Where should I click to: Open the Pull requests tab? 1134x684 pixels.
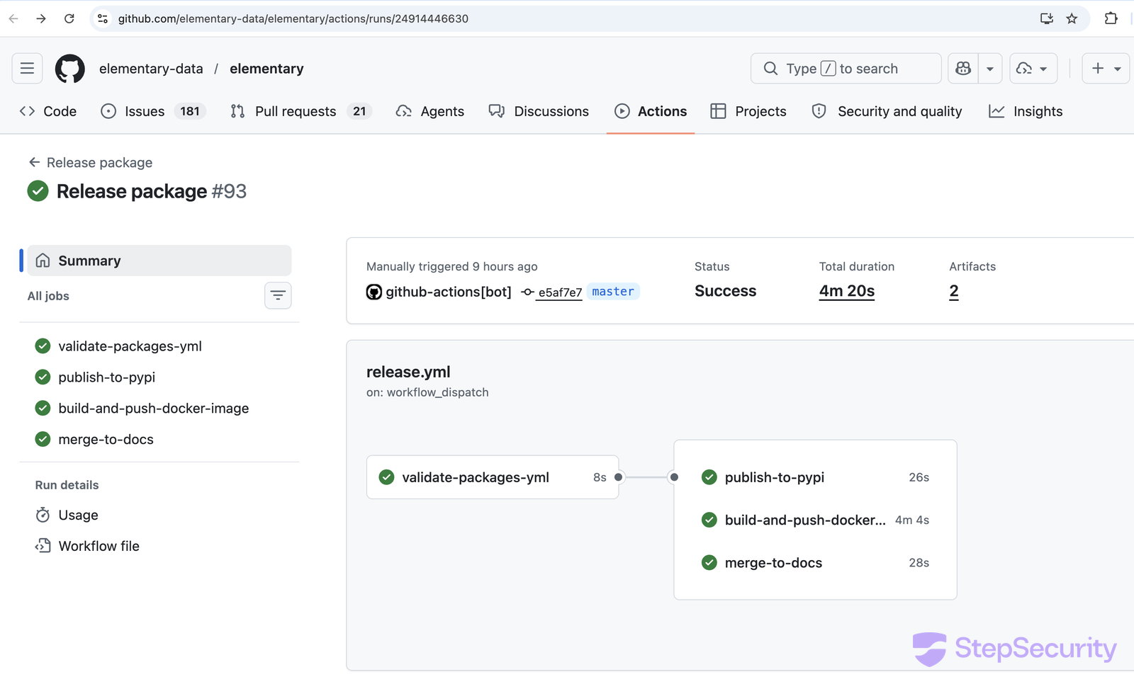click(301, 111)
